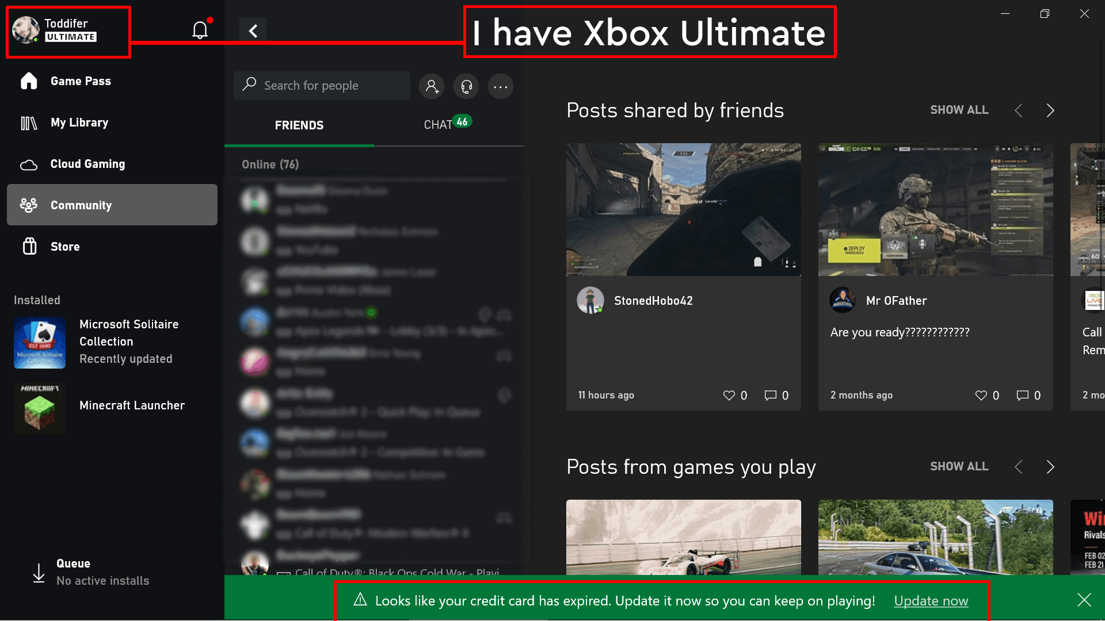Image resolution: width=1105 pixels, height=621 pixels.
Task: Click the ULTIMATE badge under Toddifer
Action: pos(71,37)
